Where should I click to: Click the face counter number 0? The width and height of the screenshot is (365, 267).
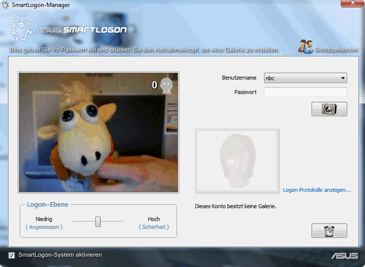155,85
